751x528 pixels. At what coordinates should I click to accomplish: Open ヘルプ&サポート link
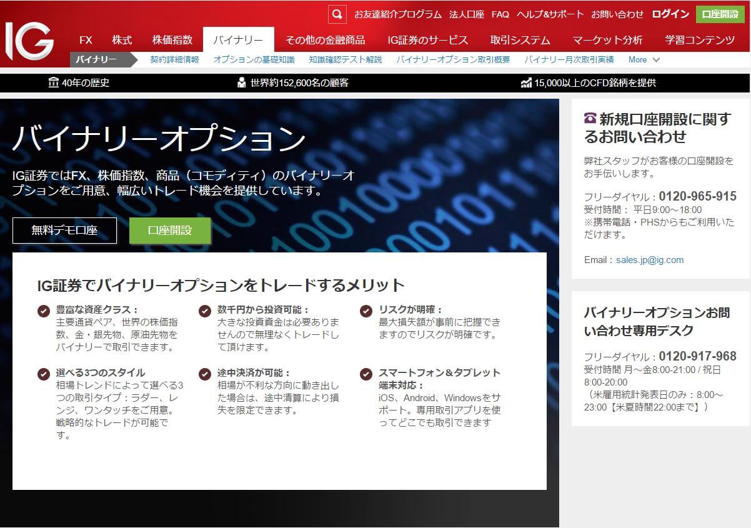click(x=550, y=14)
